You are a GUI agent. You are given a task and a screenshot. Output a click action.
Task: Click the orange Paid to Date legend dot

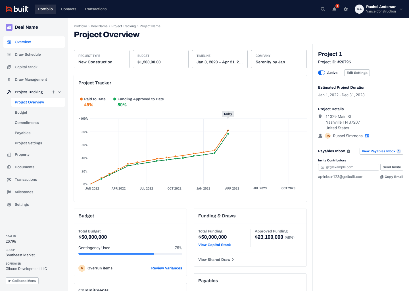[x=81, y=99]
